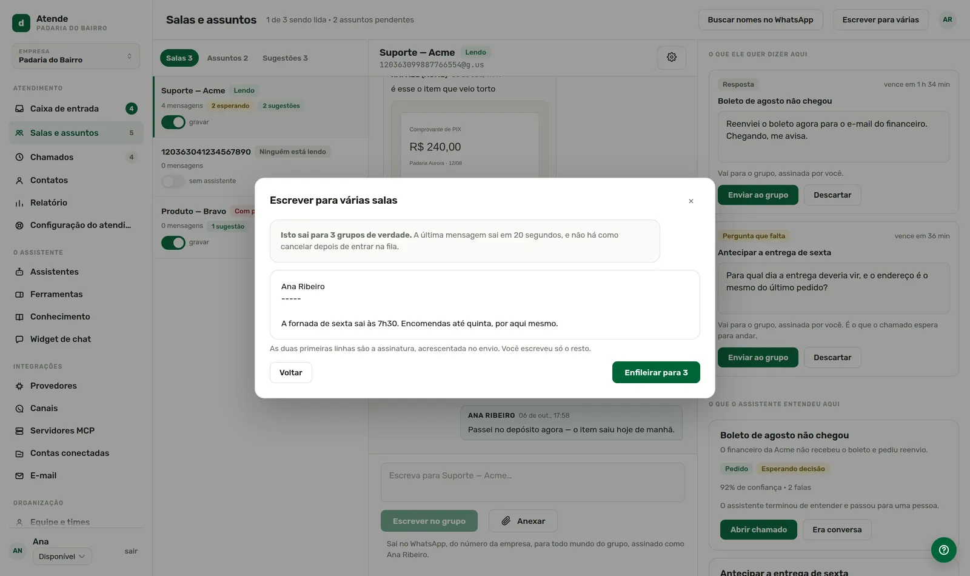Click the Conhecimento book icon
The image size is (970, 576).
tap(19, 316)
